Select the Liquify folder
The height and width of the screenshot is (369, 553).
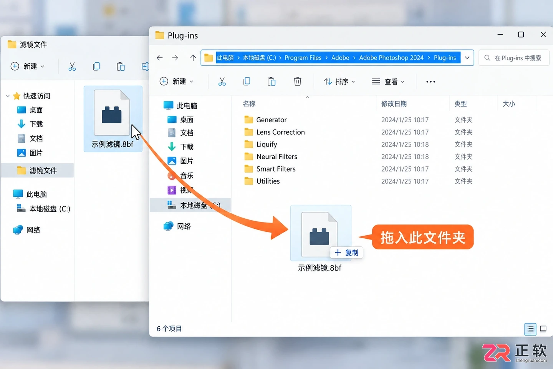click(x=267, y=145)
